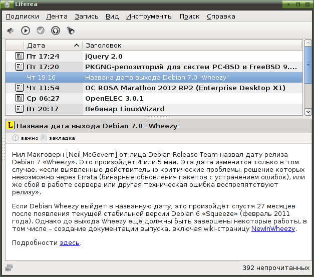This screenshot has width=314, height=277.
Task: Open the Справка menu
Action: [221, 17]
